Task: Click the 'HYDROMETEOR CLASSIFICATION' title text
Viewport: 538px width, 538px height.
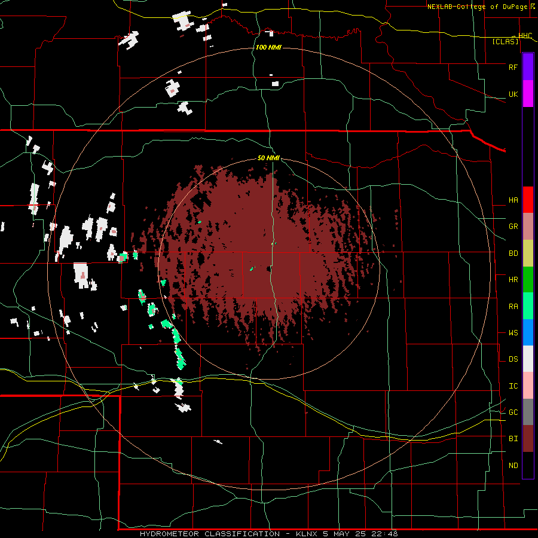Action: (210, 534)
